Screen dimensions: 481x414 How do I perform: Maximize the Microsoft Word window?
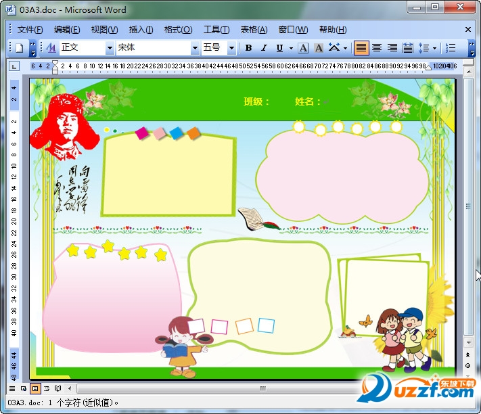(435, 7)
